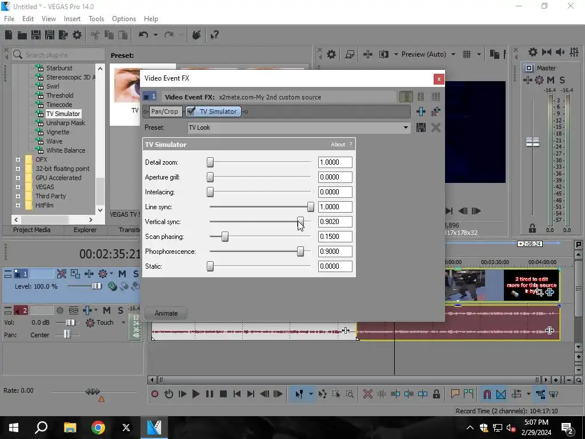
Task: Click the Plug-In Chain icon in FX window
Action: [x=421, y=111]
